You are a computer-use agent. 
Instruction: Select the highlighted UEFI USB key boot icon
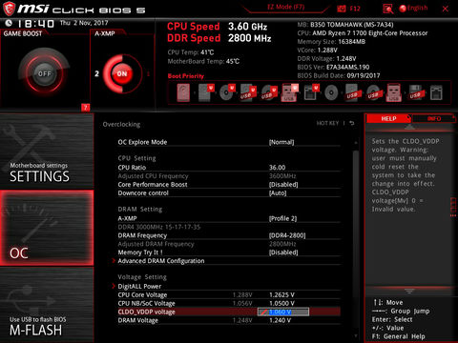click(290, 92)
